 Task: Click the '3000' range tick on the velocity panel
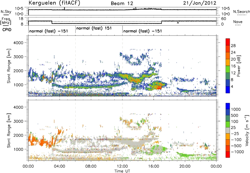[x=18, y=121]
